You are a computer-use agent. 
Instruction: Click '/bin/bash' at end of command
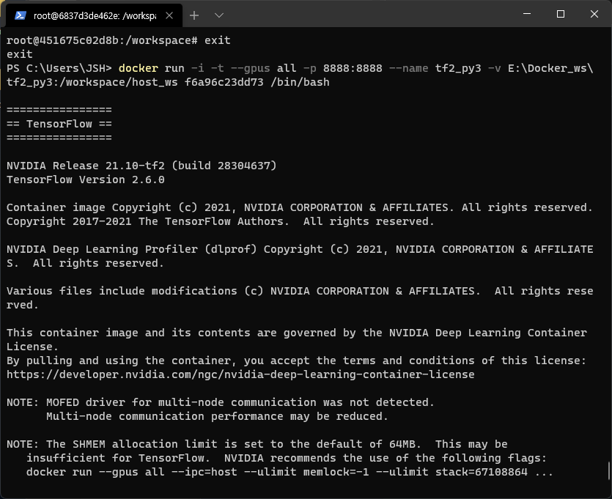(300, 82)
